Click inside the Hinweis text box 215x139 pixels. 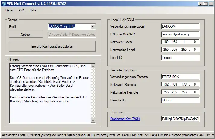(50, 93)
